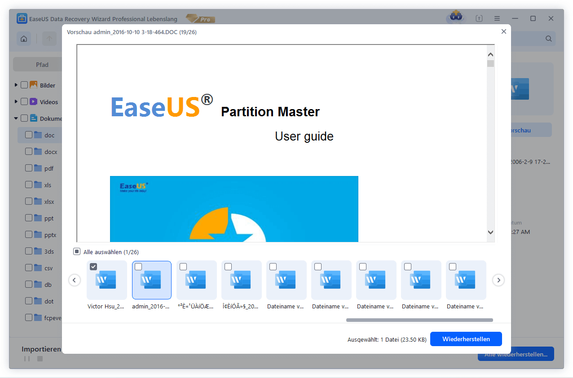Click the db folder icon
573x378 pixels.
pyautogui.click(x=38, y=284)
